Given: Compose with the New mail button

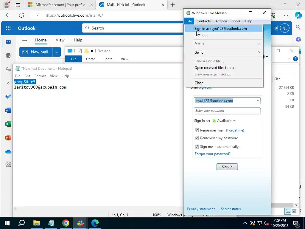Looking at the screenshot, I should pyautogui.click(x=36, y=52).
